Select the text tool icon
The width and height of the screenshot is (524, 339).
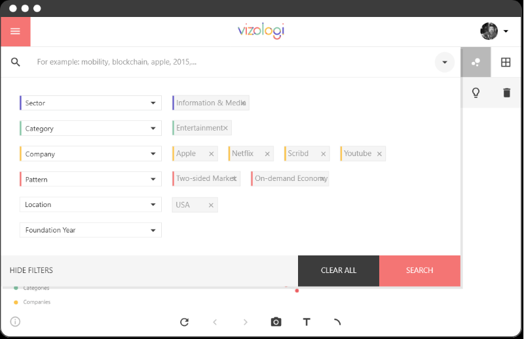(306, 322)
